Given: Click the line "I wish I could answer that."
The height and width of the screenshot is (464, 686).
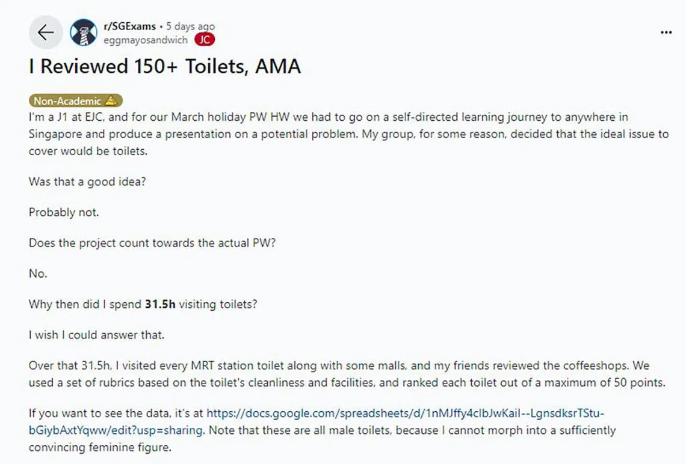Looking at the screenshot, I should pyautogui.click(x=96, y=335).
